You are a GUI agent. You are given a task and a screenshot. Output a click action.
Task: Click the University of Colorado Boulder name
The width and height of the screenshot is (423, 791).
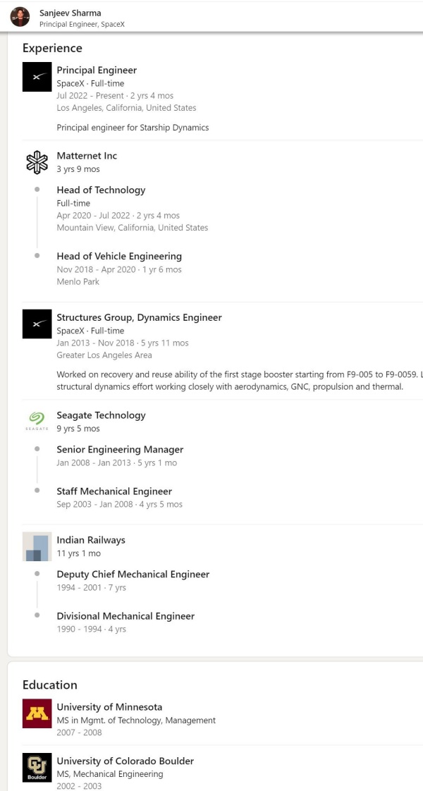click(125, 761)
